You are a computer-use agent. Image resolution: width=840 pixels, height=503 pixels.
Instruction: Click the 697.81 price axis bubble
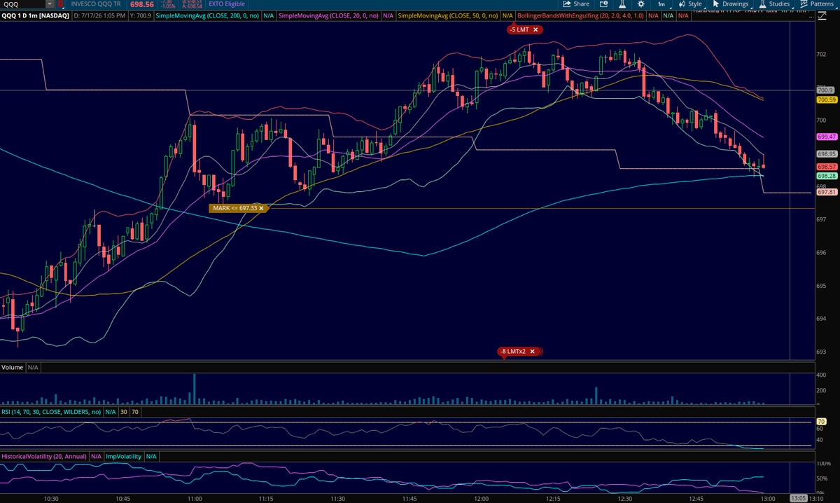click(827, 192)
